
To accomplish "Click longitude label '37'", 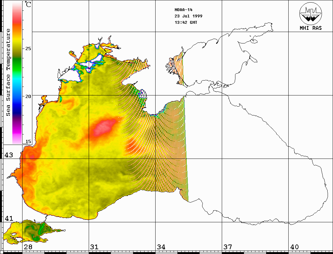I will 228,247.
